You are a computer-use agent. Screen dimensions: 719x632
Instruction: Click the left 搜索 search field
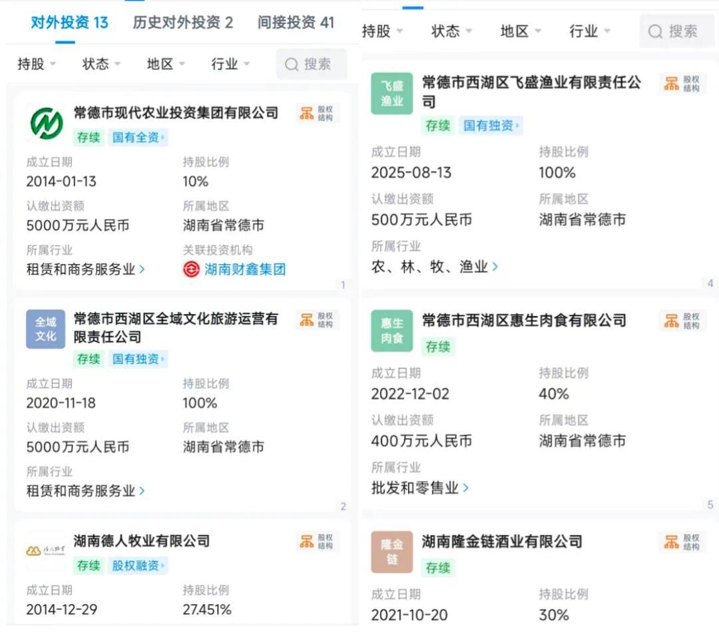[x=312, y=64]
